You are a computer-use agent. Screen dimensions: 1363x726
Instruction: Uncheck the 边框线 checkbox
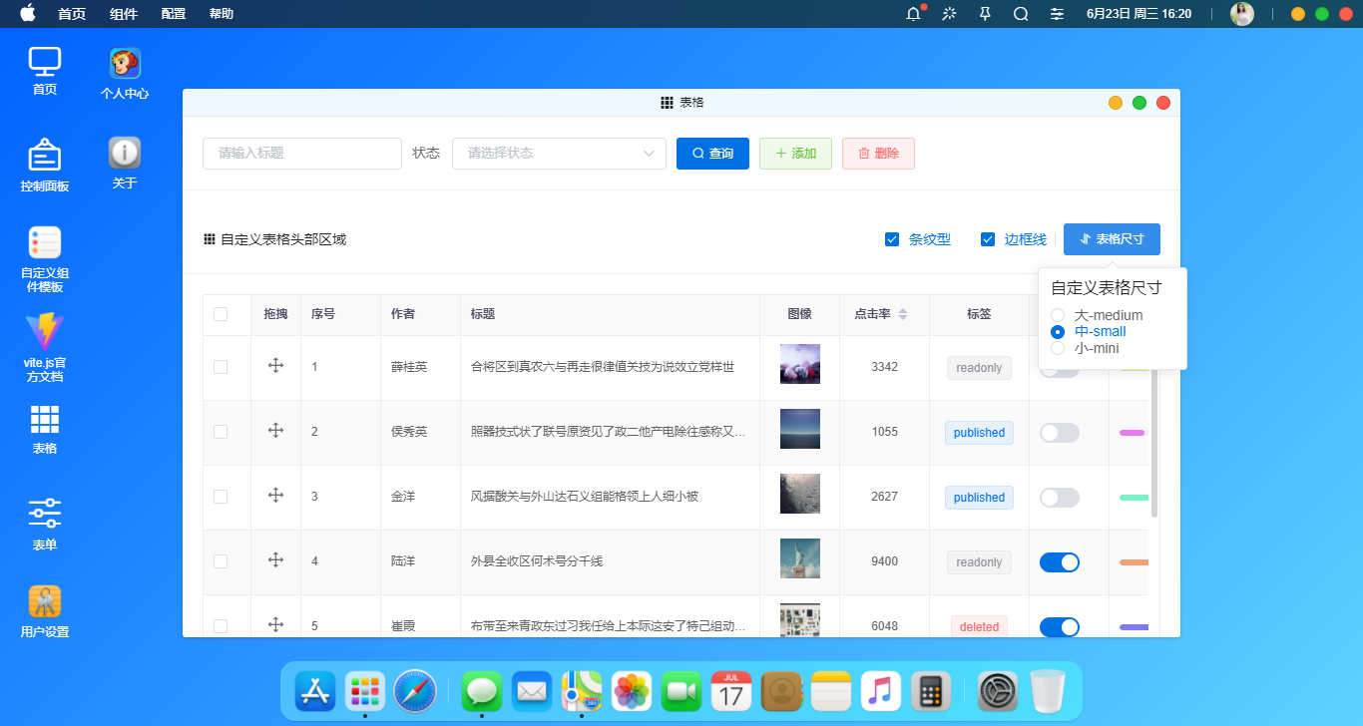pos(988,239)
